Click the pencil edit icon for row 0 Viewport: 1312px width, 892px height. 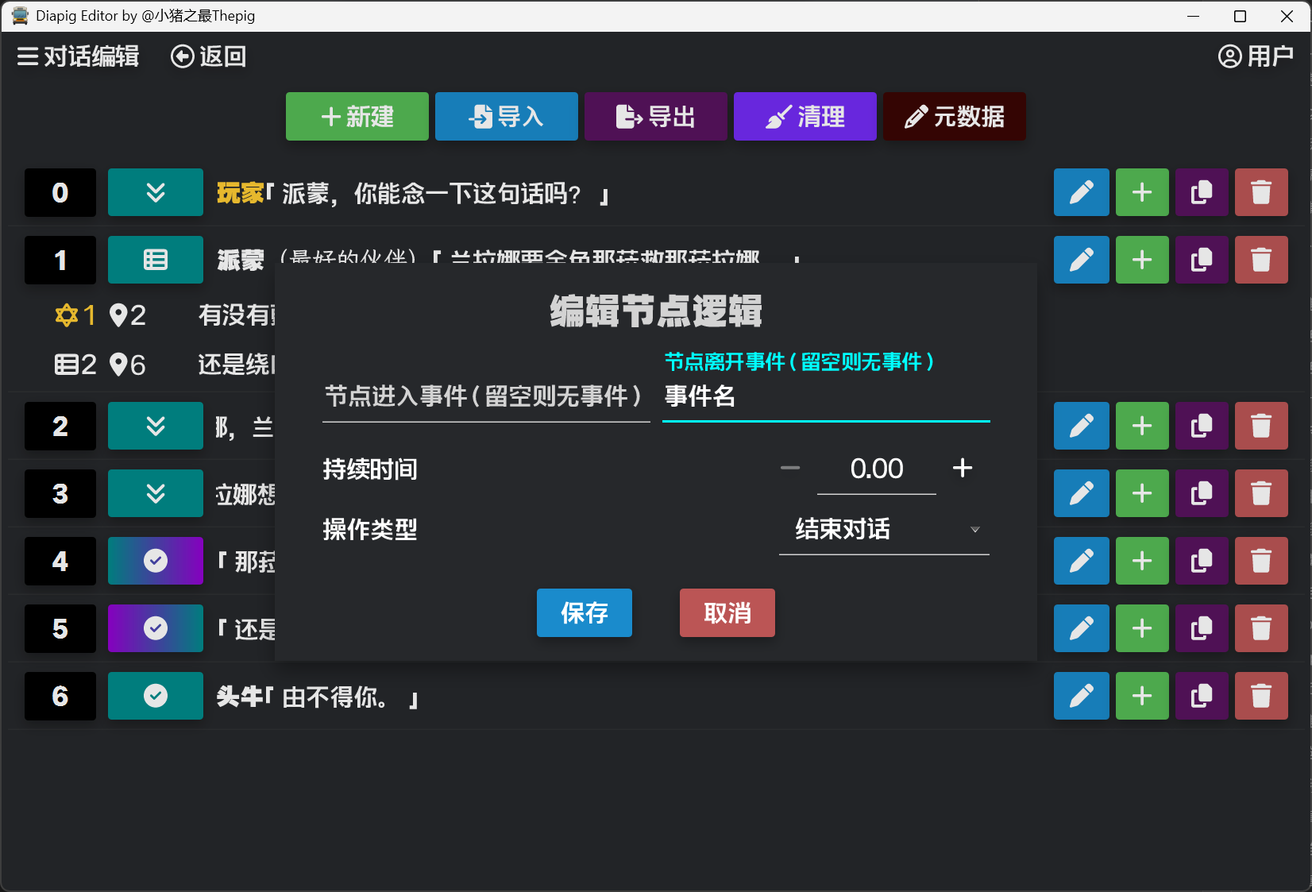(x=1081, y=192)
